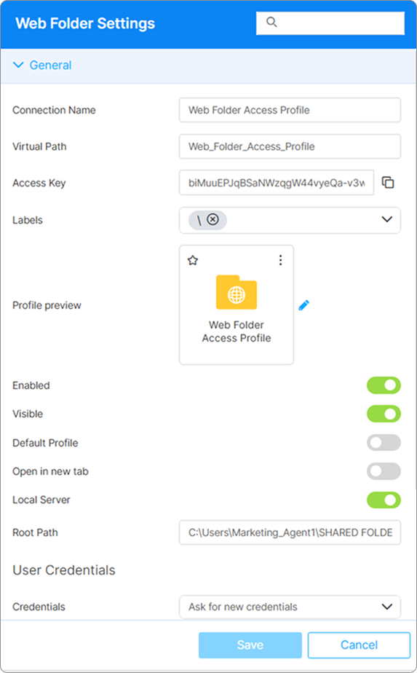The width and height of the screenshot is (417, 673).
Task: Click the Root Path field
Action: click(290, 532)
